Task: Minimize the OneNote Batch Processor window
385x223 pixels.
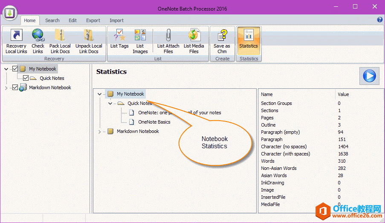Action: [x=336, y=6]
